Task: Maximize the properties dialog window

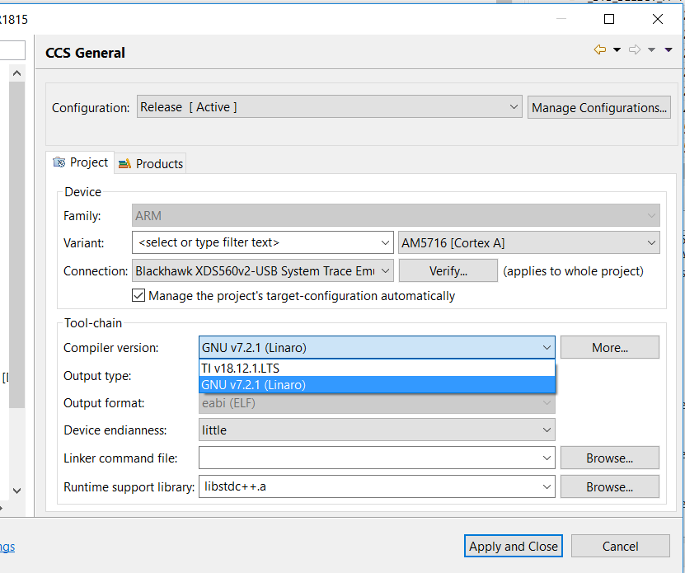Action: coord(609,19)
